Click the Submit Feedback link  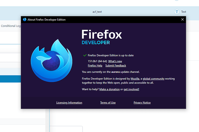[x=116, y=66]
